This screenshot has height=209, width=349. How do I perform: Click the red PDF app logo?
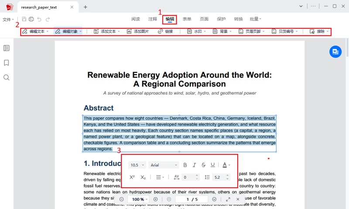[9, 7]
